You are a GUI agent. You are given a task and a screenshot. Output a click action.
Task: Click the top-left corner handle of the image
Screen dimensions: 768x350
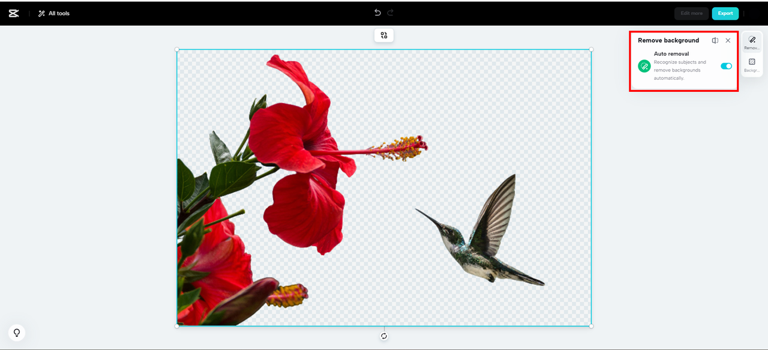coord(177,50)
